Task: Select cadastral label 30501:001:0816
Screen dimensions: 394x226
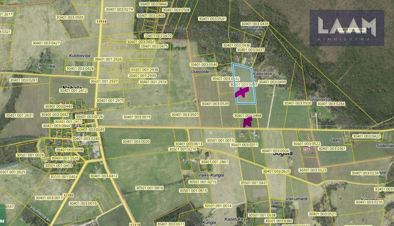Action: pyautogui.click(x=149, y=188)
